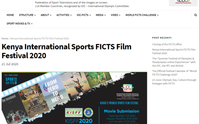Click the post date 21 Jul 2020
This screenshot has height=124, width=199.
pyautogui.click(x=10, y=64)
